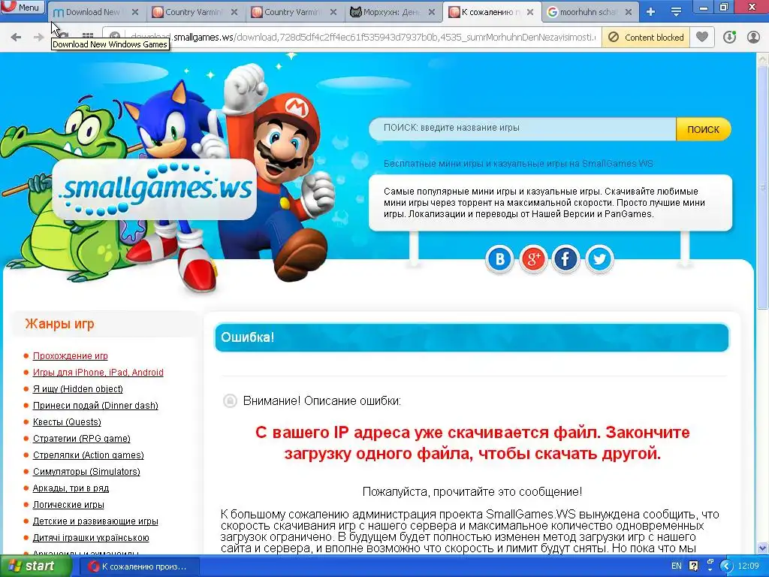Expand hidden tray icons arrow
This screenshot has height=577, width=769.
[x=726, y=566]
